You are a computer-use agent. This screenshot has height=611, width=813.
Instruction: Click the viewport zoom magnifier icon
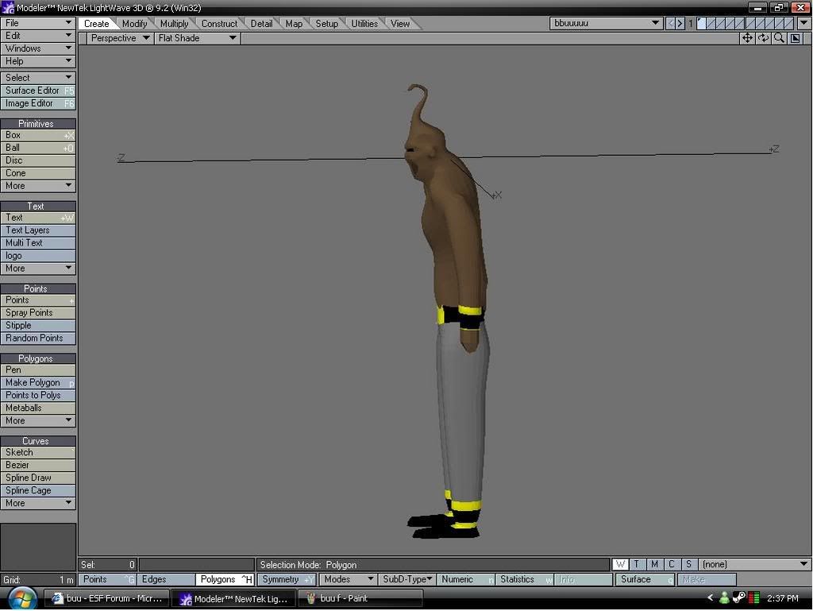pos(779,38)
